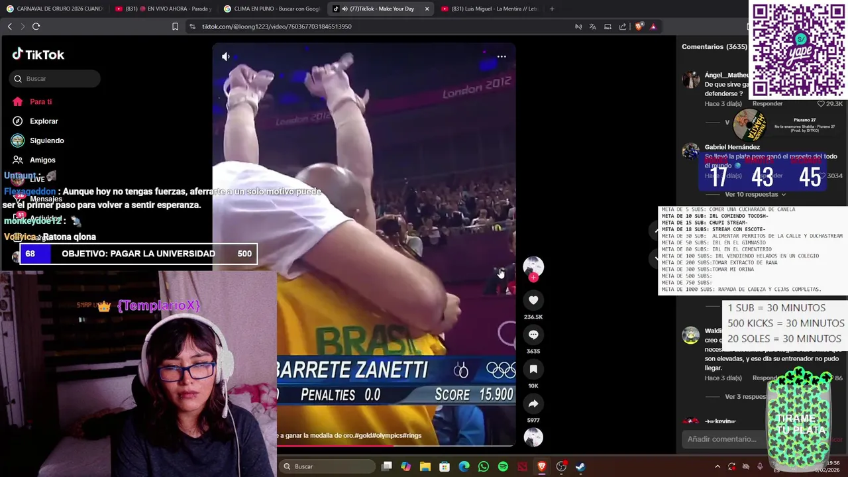Open OBS Studio from taskbar
848x477 pixels.
pyautogui.click(x=561, y=466)
